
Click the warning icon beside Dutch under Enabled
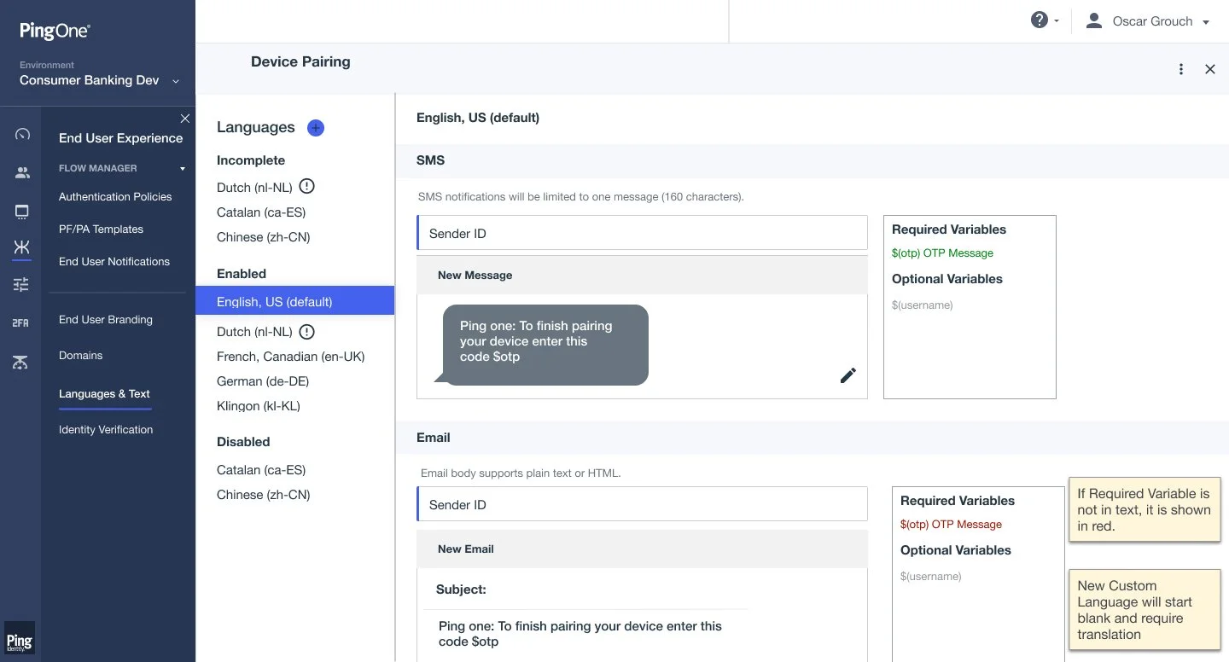coord(307,332)
